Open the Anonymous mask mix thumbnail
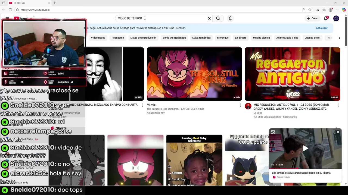This screenshot has height=195, width=348. [x=115, y=74]
